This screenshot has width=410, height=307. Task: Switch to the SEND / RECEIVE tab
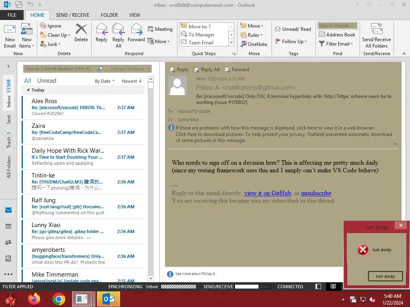[x=72, y=15]
